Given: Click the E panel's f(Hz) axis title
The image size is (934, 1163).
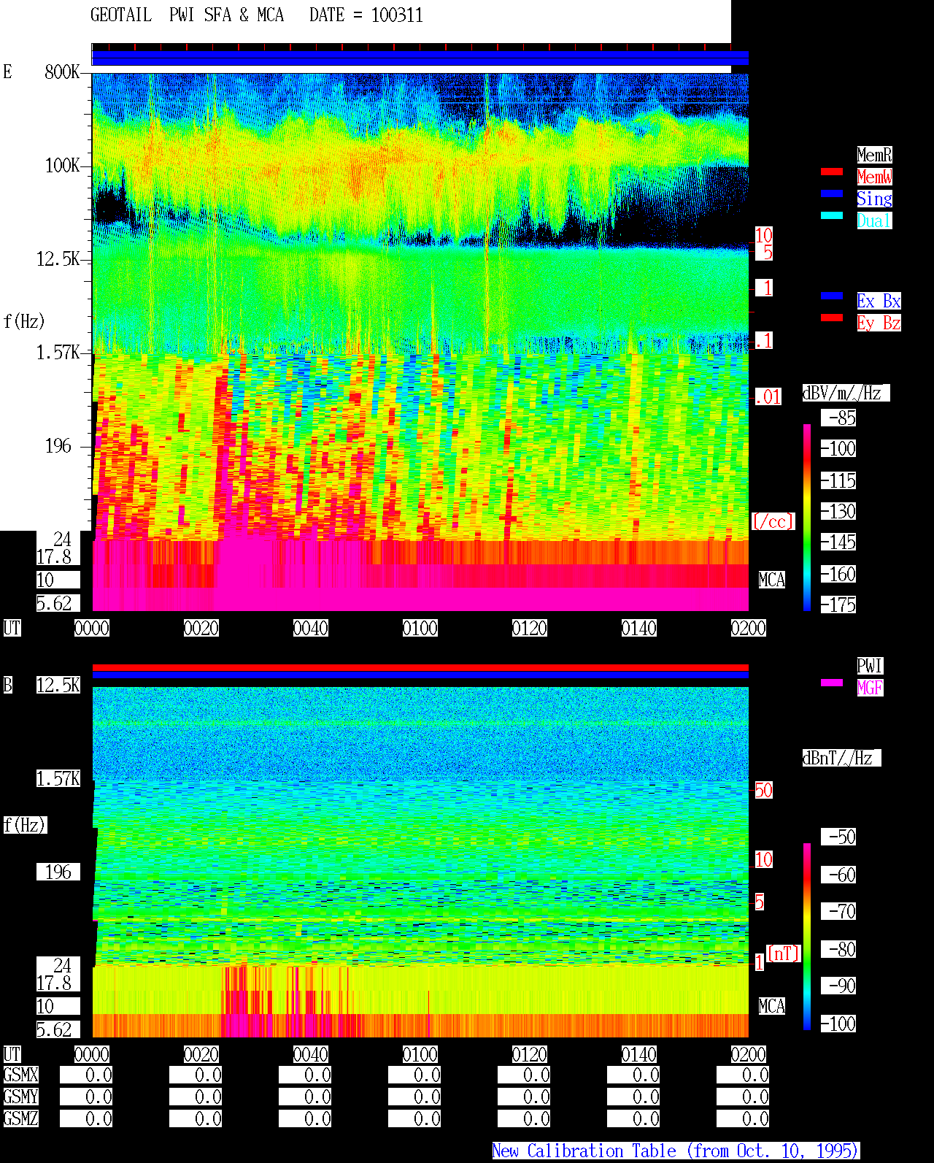Looking at the screenshot, I should (24, 321).
